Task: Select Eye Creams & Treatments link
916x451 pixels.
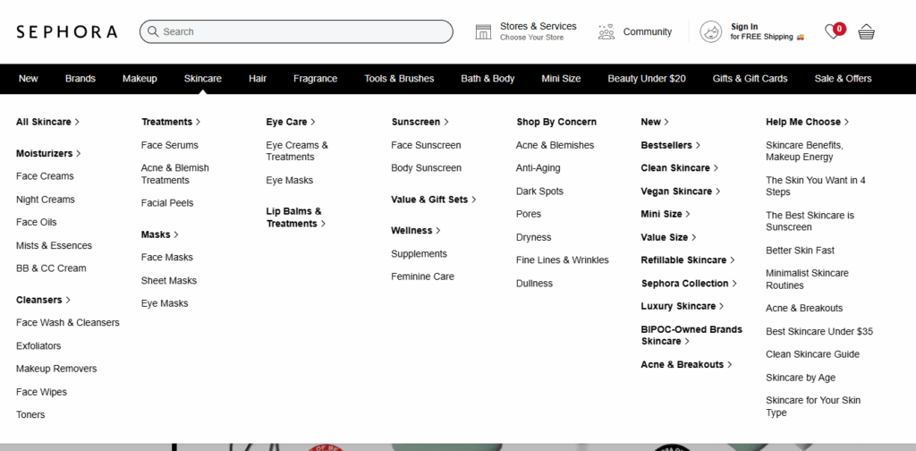Action: point(297,150)
